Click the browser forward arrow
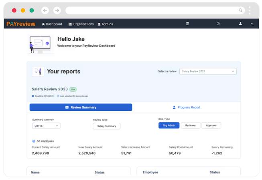 (57, 10)
